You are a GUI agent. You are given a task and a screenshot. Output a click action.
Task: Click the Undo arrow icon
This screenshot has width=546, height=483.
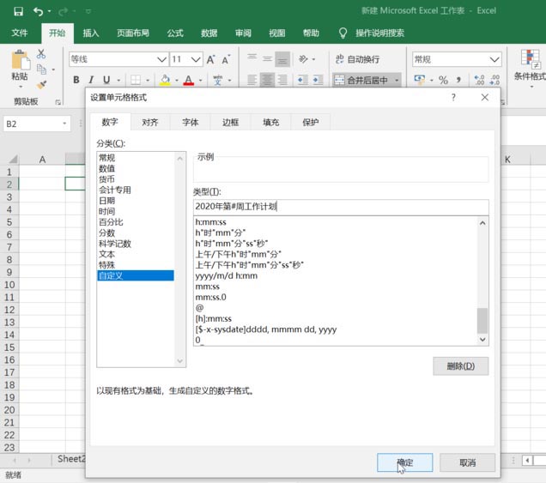click(x=38, y=12)
